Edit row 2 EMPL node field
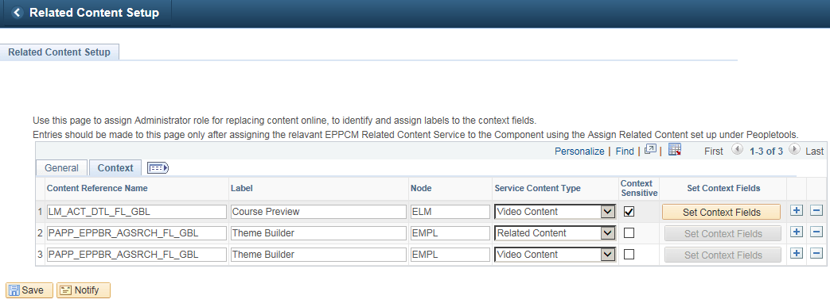 pos(450,233)
